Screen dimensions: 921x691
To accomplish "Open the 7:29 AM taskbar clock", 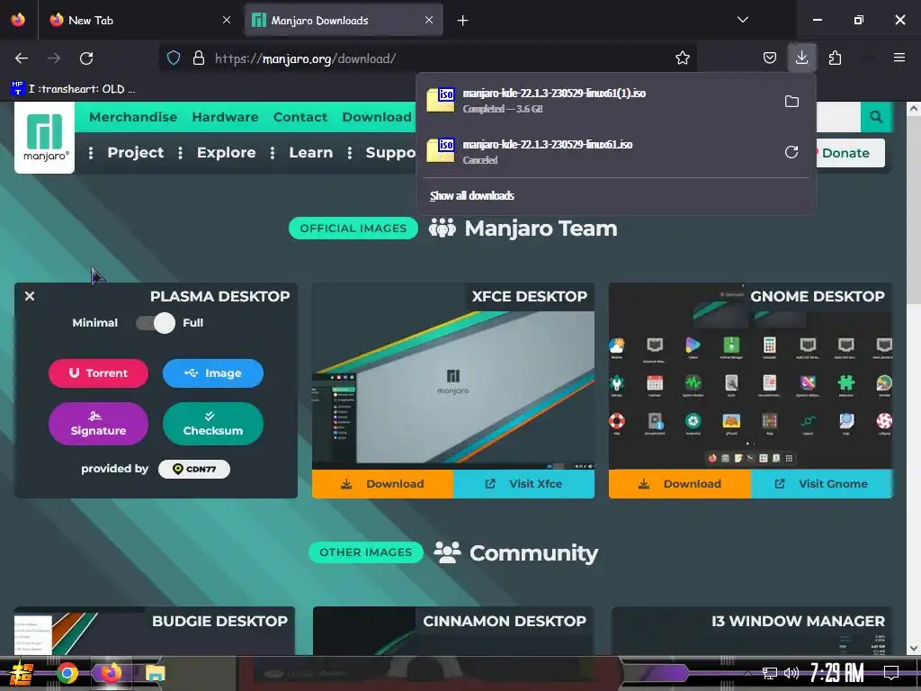I will 837,673.
